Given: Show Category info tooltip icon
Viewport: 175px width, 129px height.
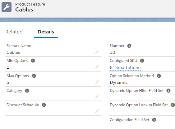Looking at the screenshot, I should (x=27, y=91).
